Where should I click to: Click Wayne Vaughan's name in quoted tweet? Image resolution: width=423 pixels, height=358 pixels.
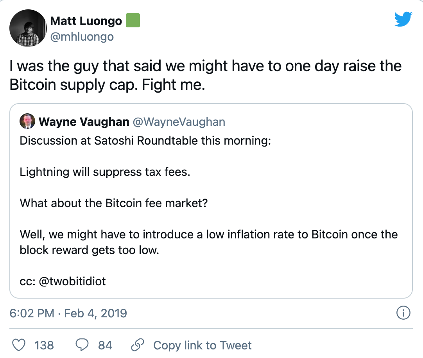[x=84, y=122]
